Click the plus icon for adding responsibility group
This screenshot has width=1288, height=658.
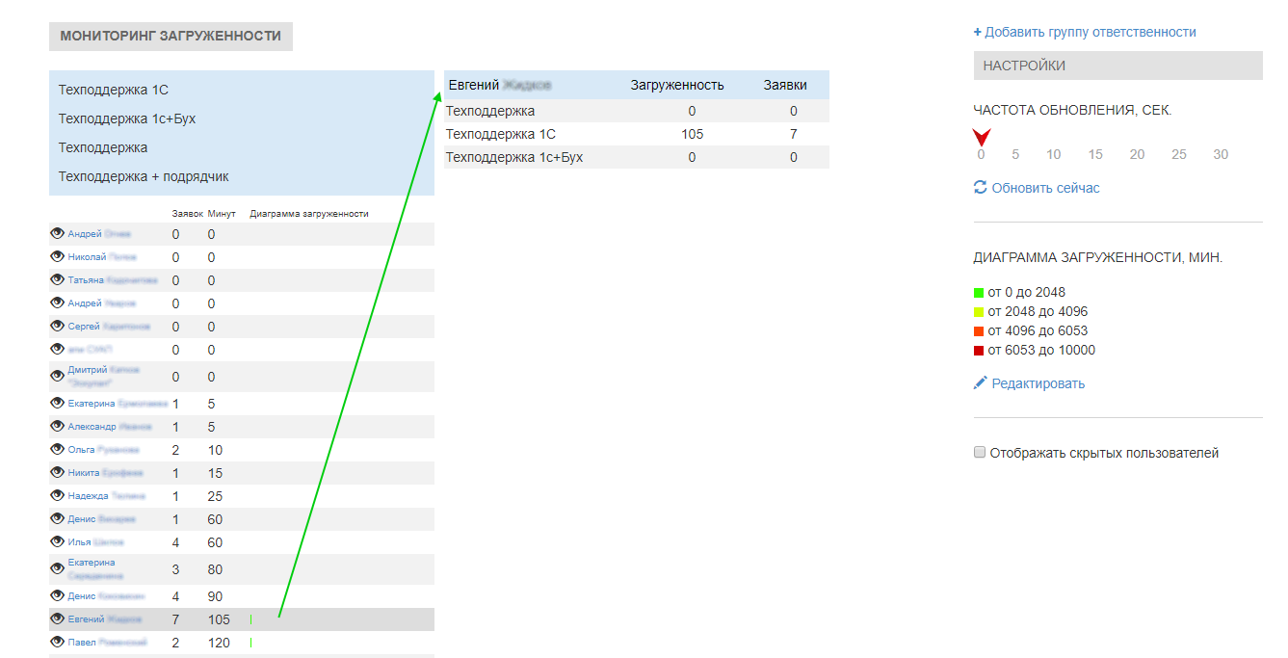coord(978,32)
